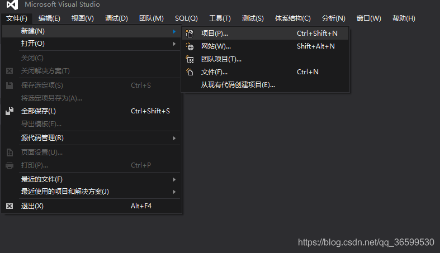440x253 pixels.
Task: Click the Visual Studio logo icon
Action: [x=12, y=4]
